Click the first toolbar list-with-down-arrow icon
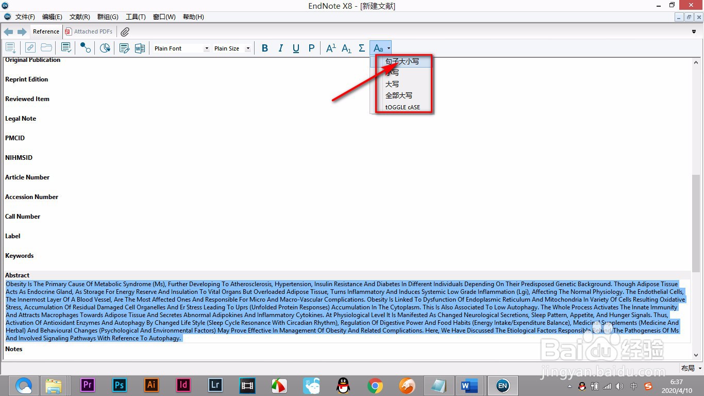This screenshot has height=396, width=704. (x=10, y=48)
